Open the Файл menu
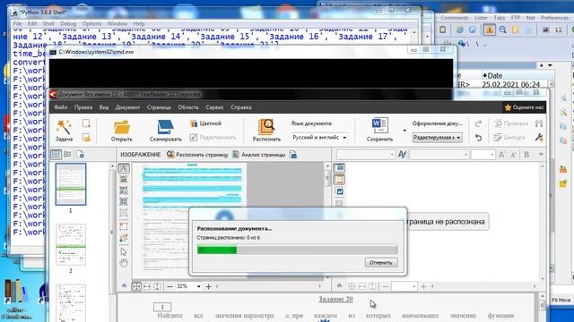The width and height of the screenshot is (574, 322). (x=61, y=107)
